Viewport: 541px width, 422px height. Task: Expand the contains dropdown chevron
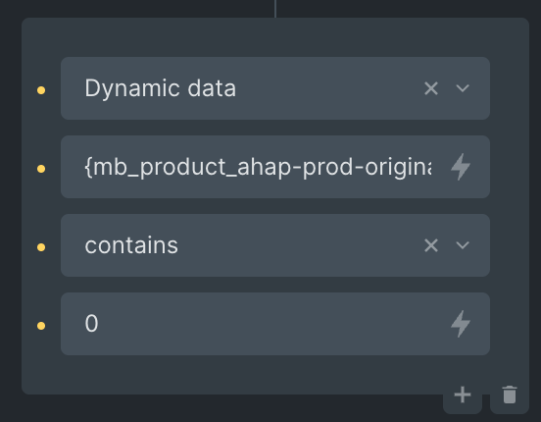point(463,245)
